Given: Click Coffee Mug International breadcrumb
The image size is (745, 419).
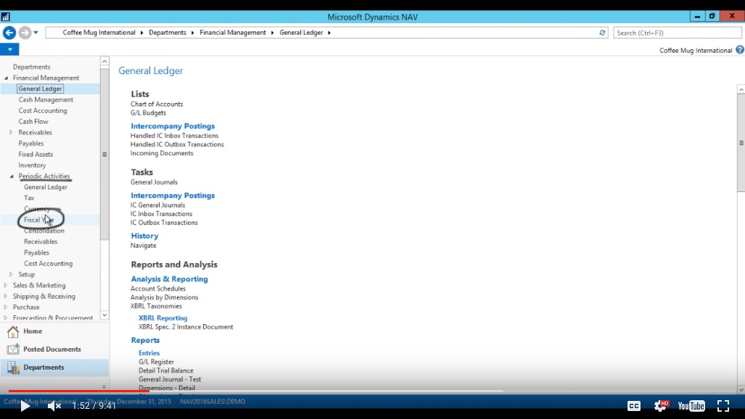Looking at the screenshot, I should coord(99,33).
